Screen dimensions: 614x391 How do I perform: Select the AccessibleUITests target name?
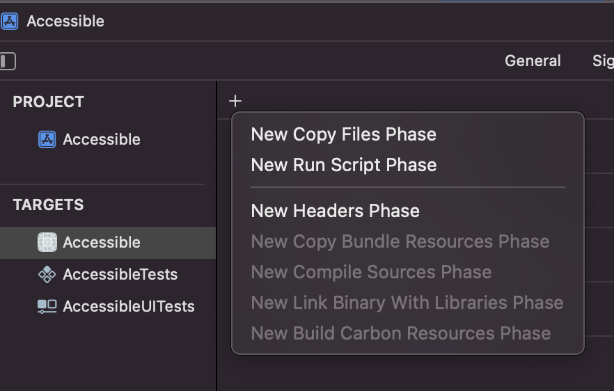[128, 306]
